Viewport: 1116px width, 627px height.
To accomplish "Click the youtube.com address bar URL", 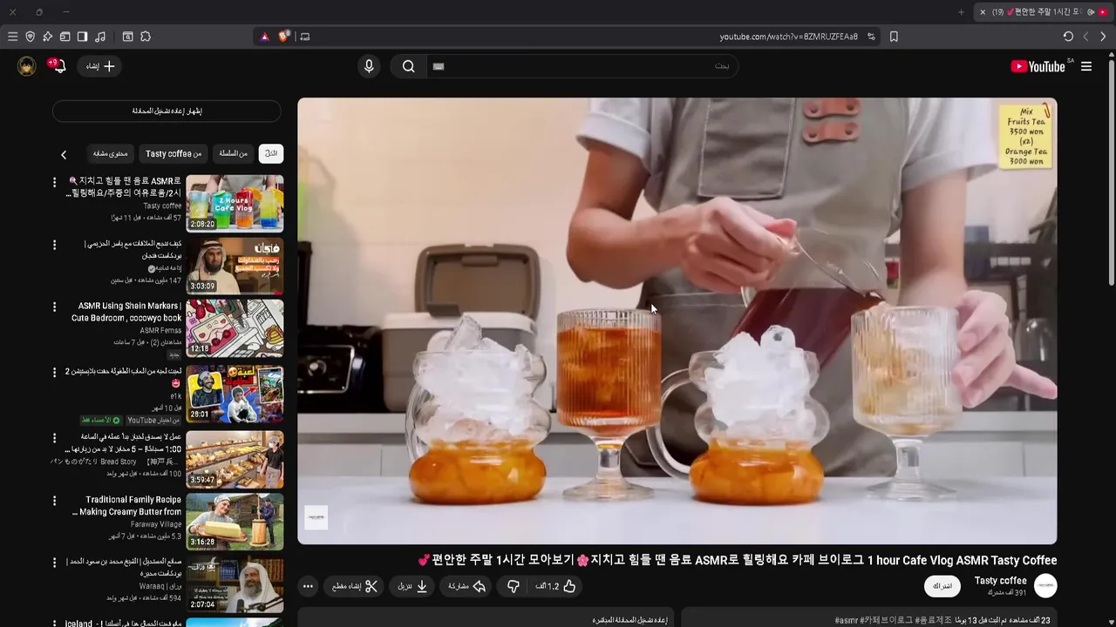I will point(788,37).
